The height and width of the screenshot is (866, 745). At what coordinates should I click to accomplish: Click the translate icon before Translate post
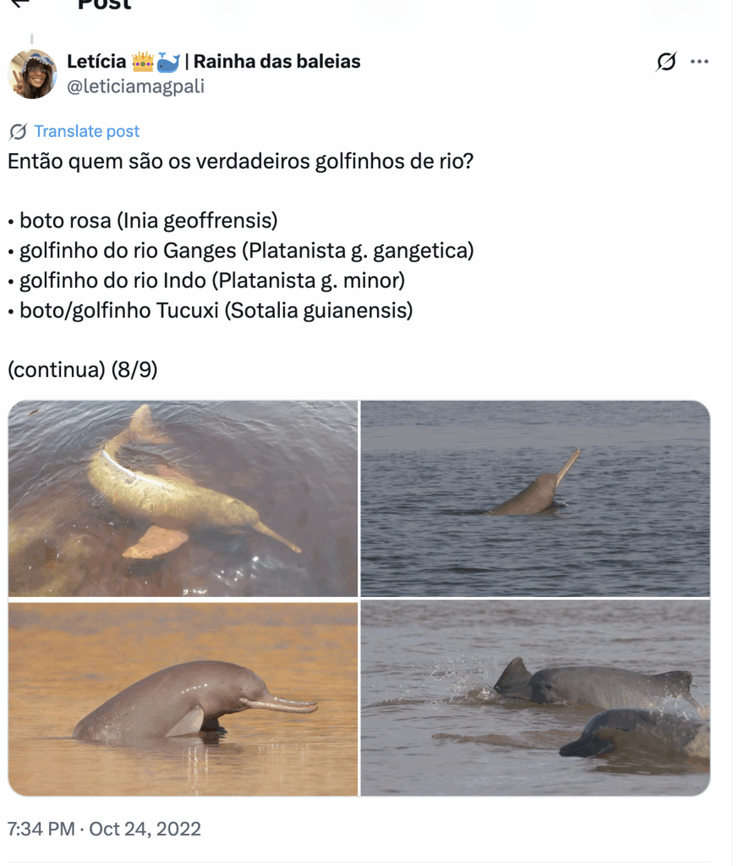pyautogui.click(x=18, y=131)
